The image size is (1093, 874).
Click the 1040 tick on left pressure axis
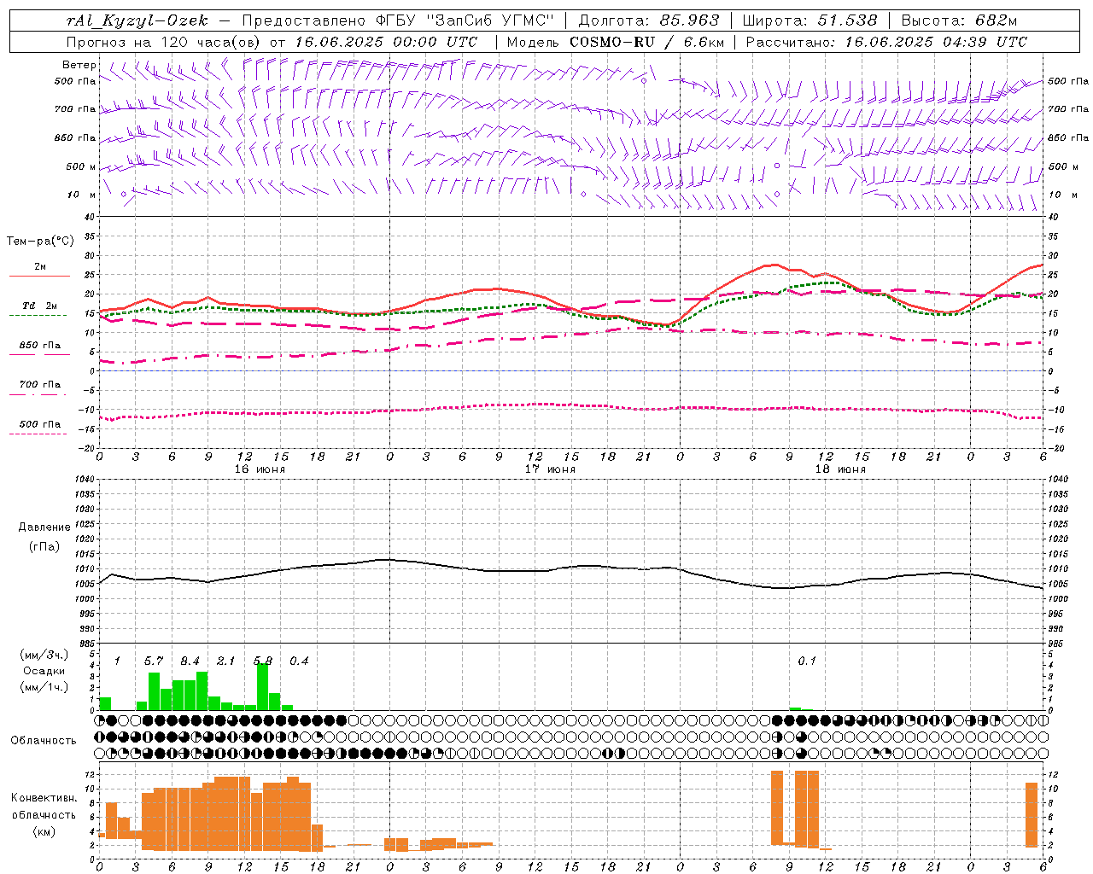84,480
